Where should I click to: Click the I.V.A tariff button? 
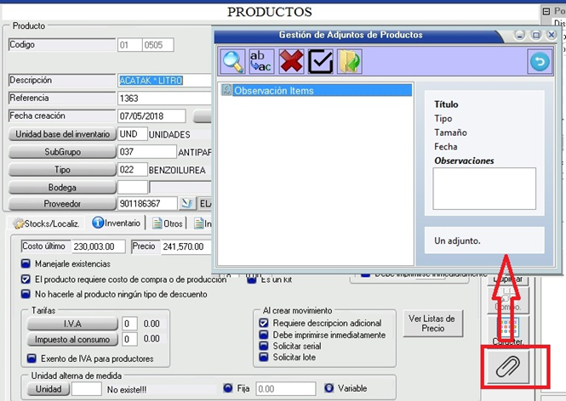coord(72,324)
